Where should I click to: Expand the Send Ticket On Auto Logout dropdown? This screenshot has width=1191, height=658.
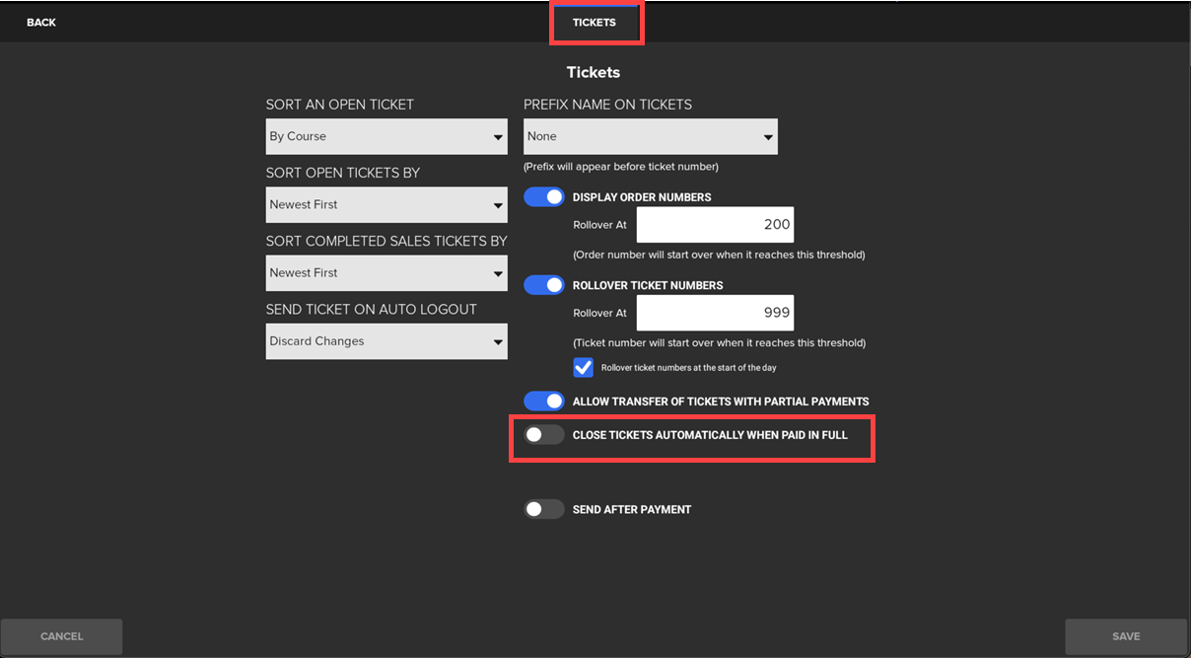point(385,341)
